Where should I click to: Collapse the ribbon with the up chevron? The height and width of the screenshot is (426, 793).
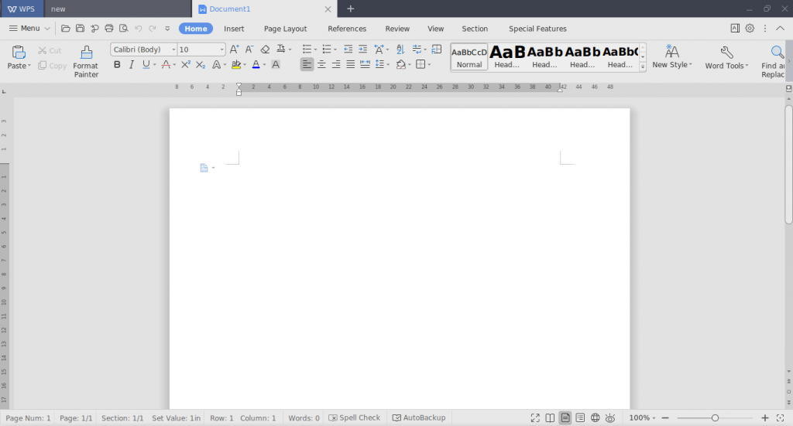(781, 29)
